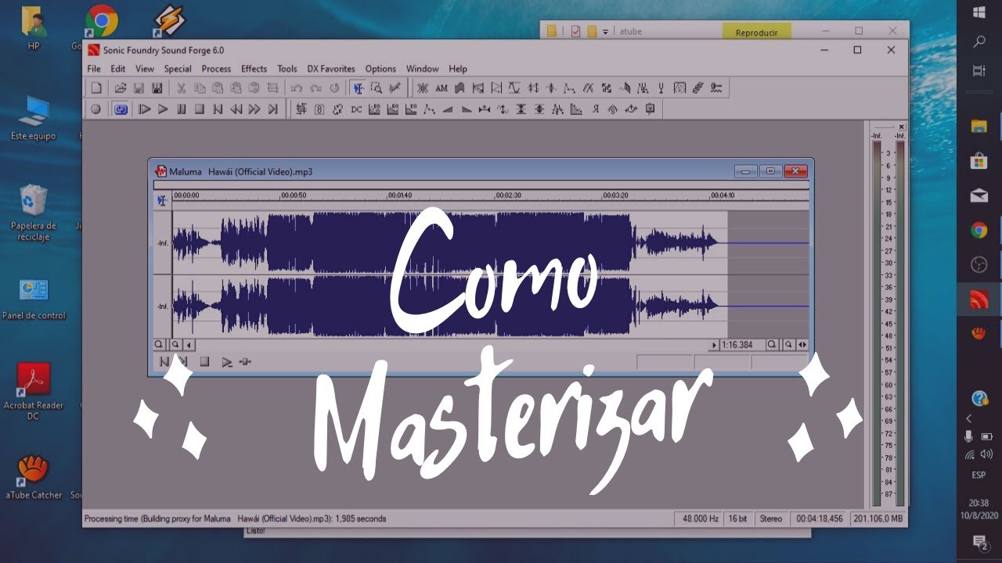Click the Bit-Depth Converter 8 icon
The width and height of the screenshot is (1002, 563).
[319, 109]
